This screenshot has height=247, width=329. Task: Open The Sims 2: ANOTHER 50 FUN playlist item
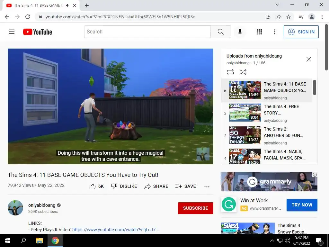[x=266, y=135]
